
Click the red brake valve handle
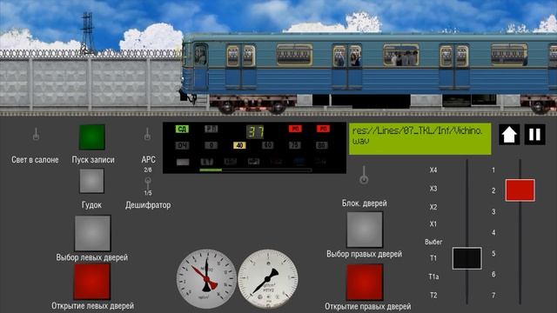click(x=520, y=190)
